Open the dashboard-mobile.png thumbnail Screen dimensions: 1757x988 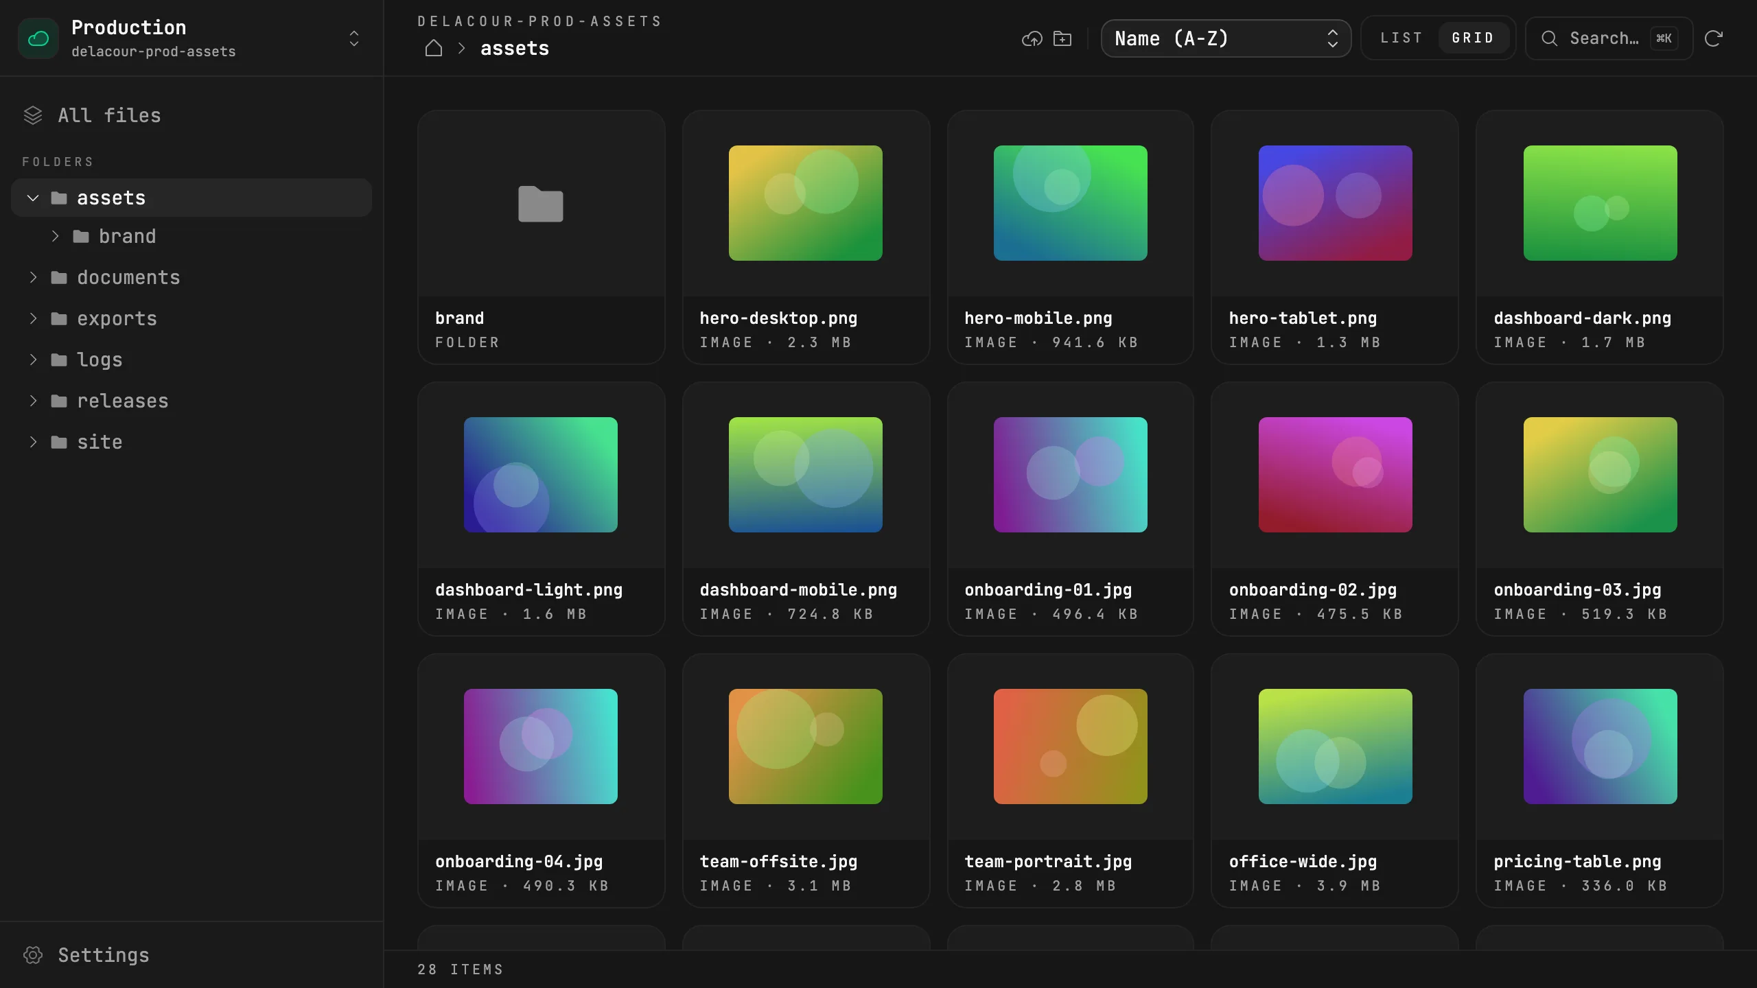click(806, 475)
